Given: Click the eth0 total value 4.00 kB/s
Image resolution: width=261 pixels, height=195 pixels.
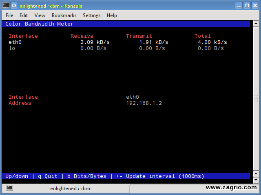Looking at the screenshot, I should coord(212,42).
